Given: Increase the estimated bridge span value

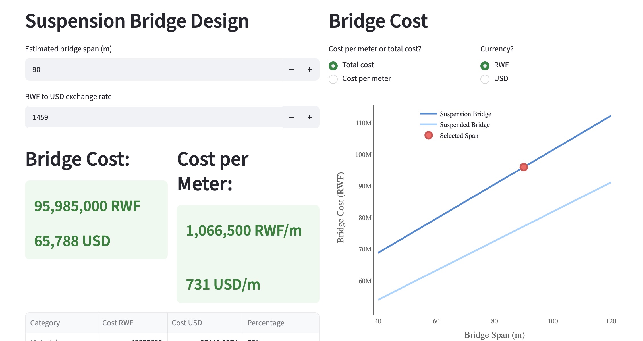Looking at the screenshot, I should click(310, 70).
